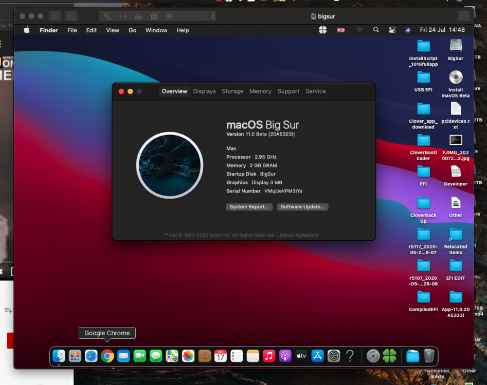The width and height of the screenshot is (487, 385).
Task: Switch to the Service tab
Action: 316,91
